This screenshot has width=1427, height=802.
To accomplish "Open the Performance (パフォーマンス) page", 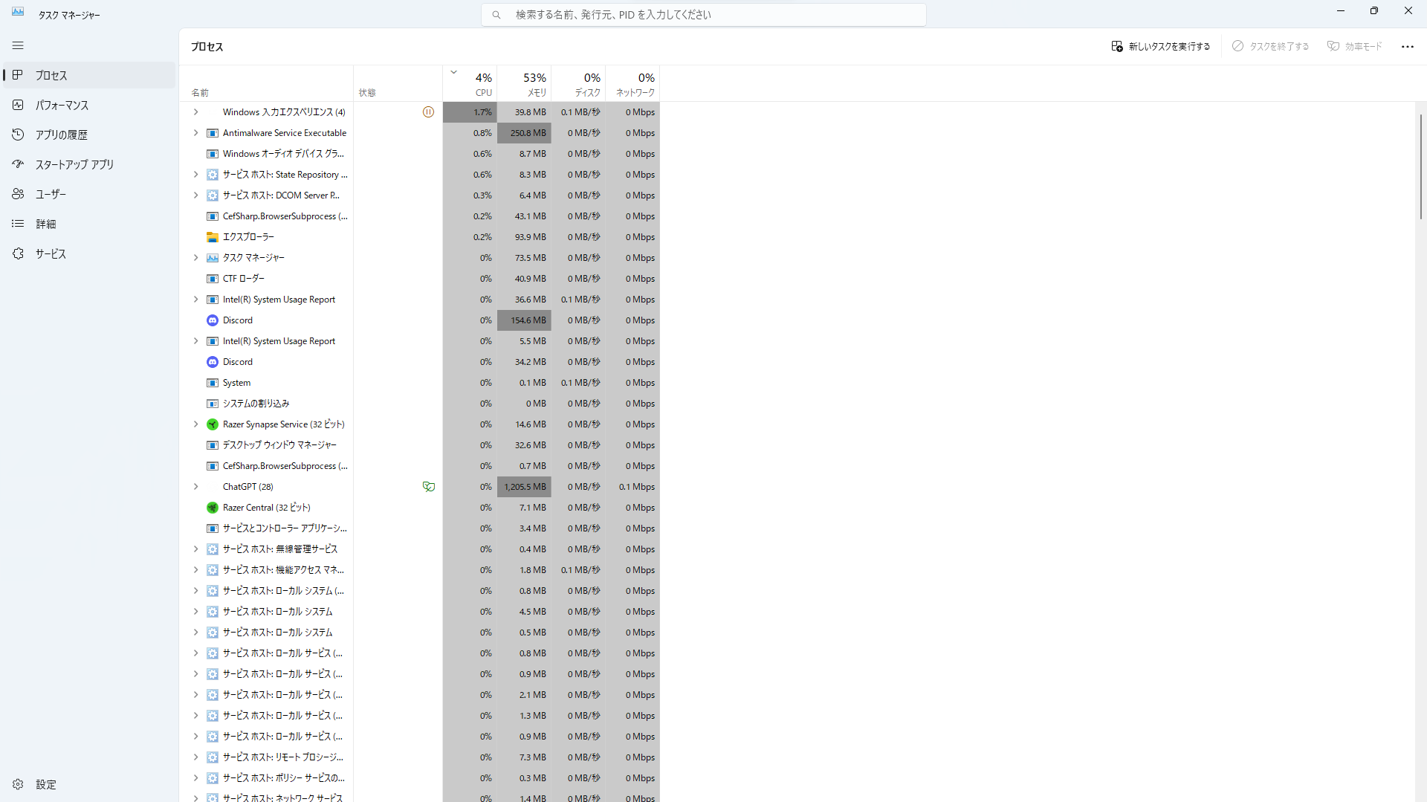I will point(89,105).
